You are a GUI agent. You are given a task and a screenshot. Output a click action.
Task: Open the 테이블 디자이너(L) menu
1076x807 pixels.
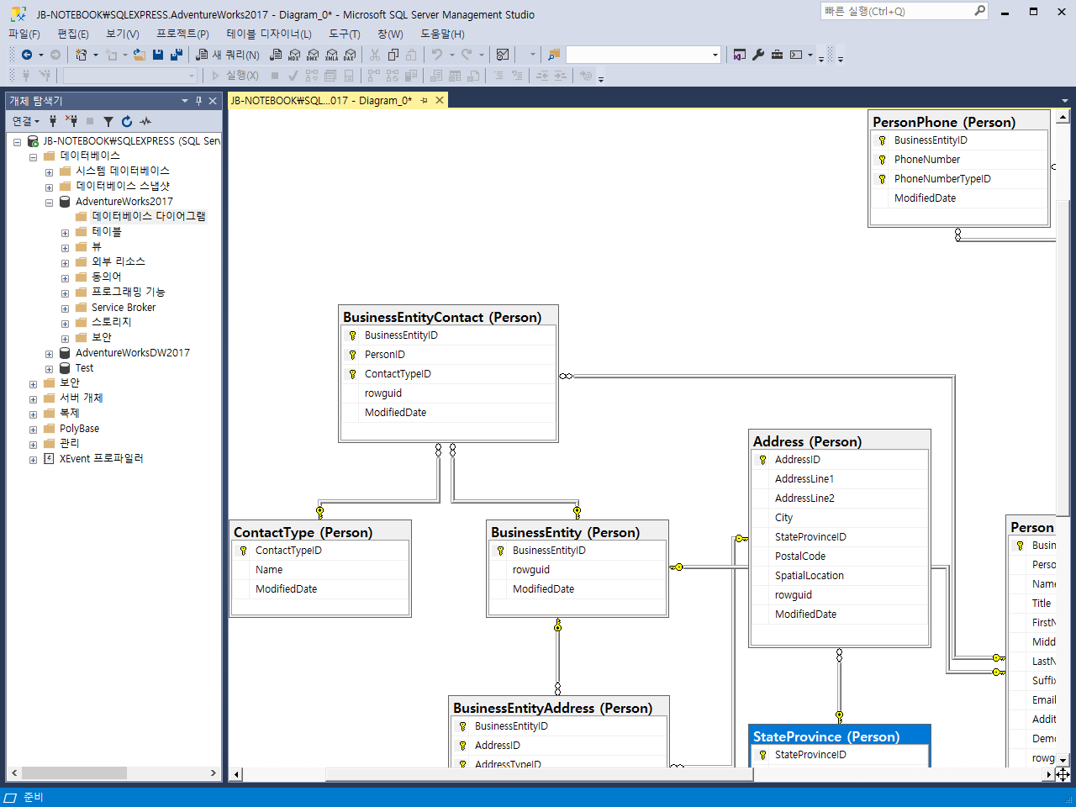(x=269, y=34)
